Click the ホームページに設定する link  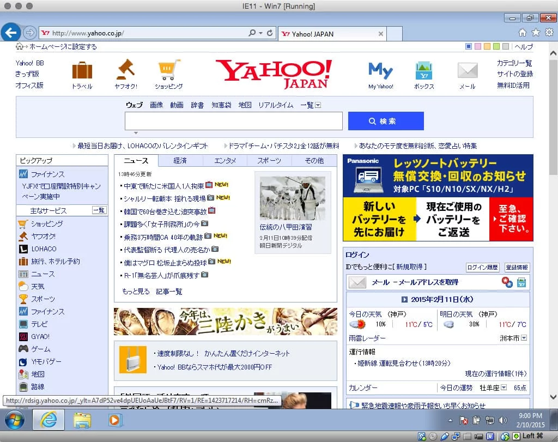(63, 47)
